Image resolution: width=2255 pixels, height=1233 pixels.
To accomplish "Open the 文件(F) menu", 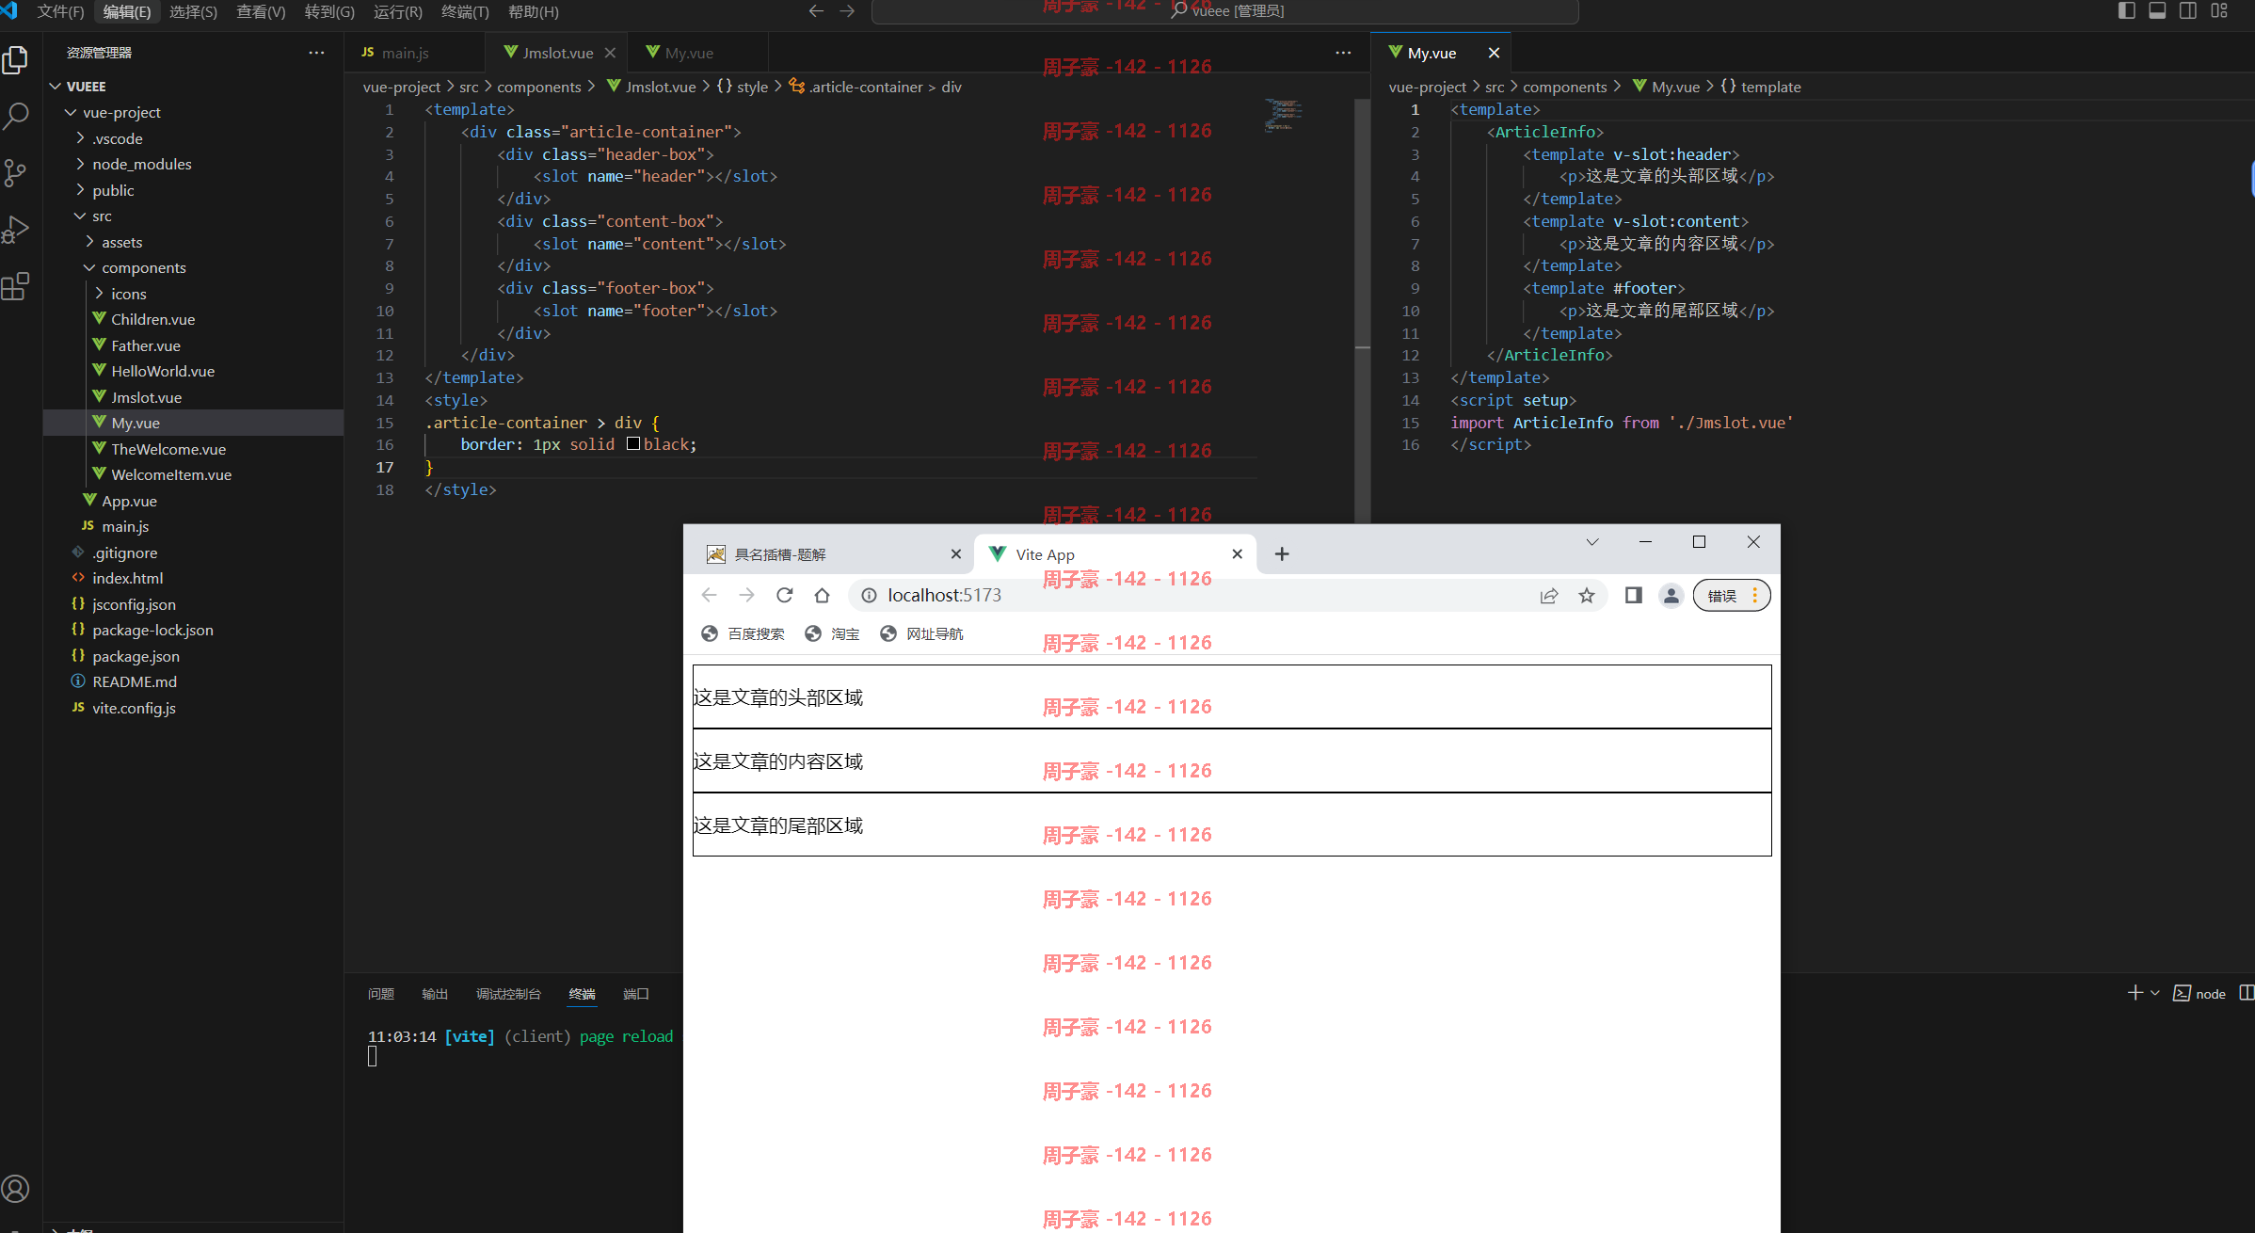I will click(x=60, y=11).
